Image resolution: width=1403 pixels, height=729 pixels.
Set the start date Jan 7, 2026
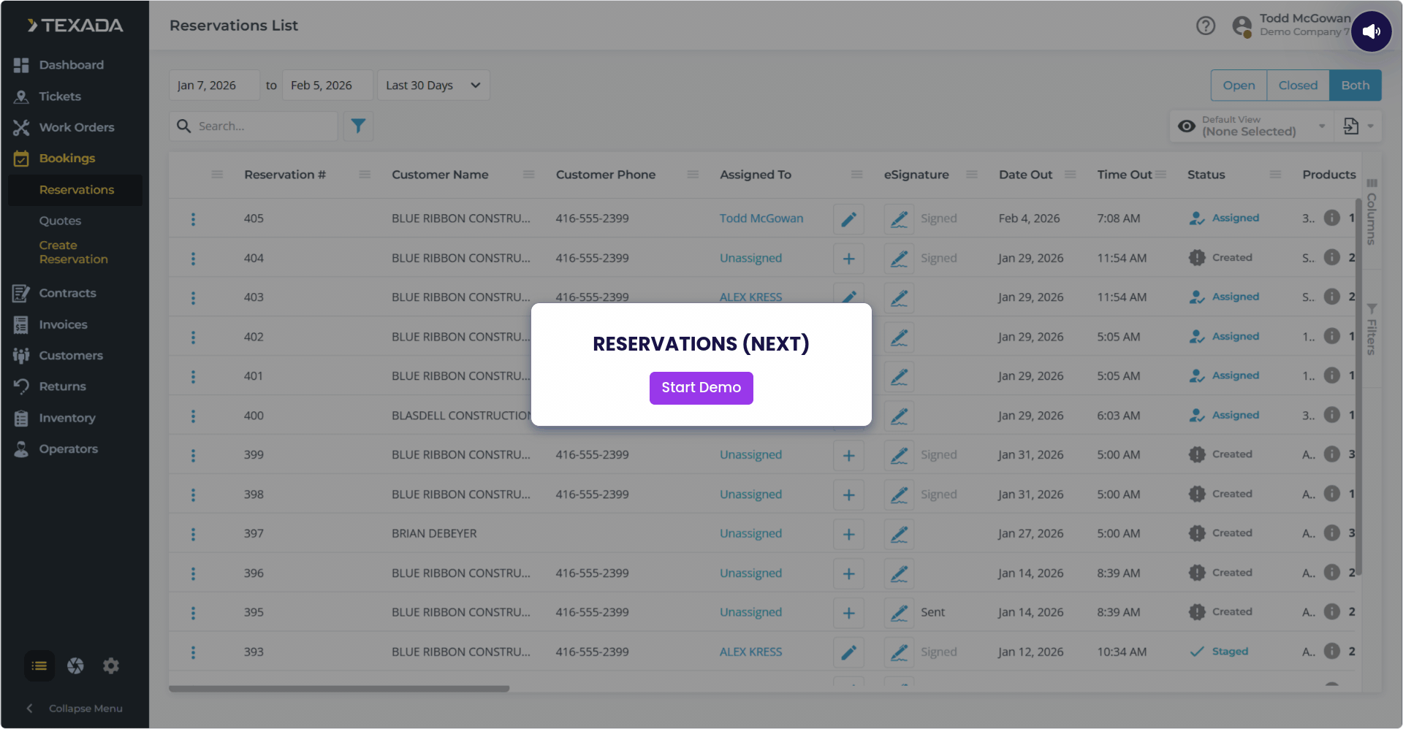[x=214, y=85]
